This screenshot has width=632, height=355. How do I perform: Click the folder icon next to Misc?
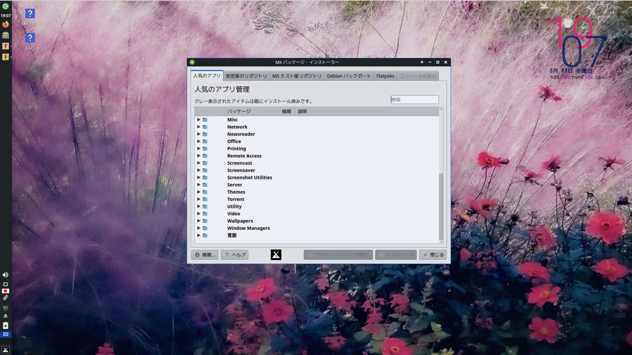(x=205, y=120)
